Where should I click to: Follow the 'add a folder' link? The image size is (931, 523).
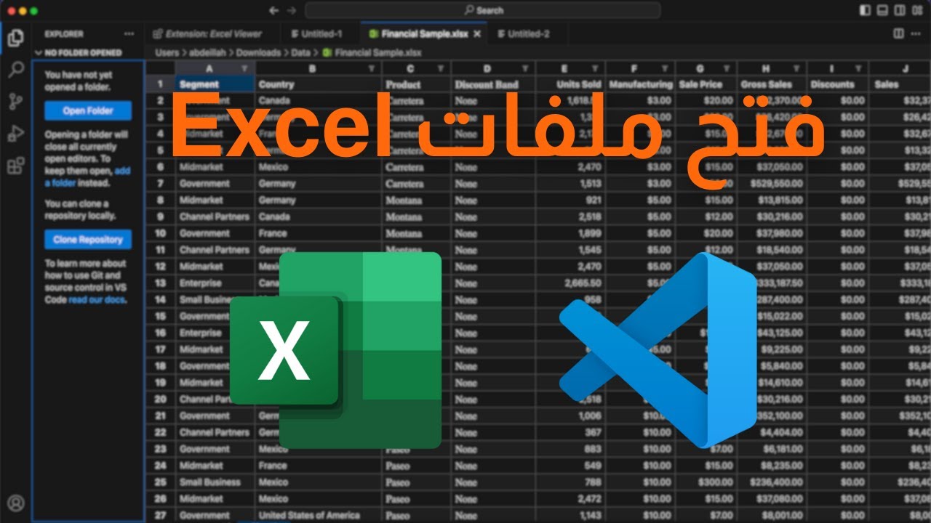pyautogui.click(x=87, y=177)
